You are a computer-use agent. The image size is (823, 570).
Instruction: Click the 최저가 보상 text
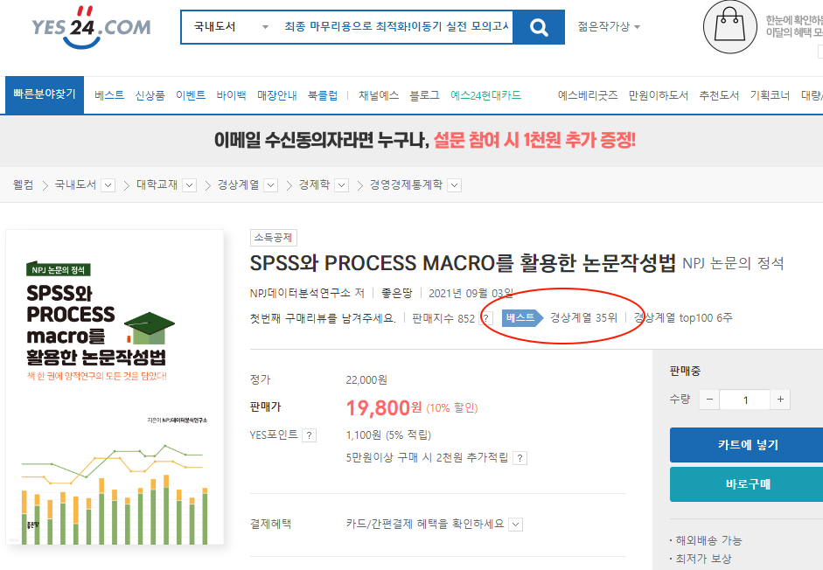pos(703,559)
